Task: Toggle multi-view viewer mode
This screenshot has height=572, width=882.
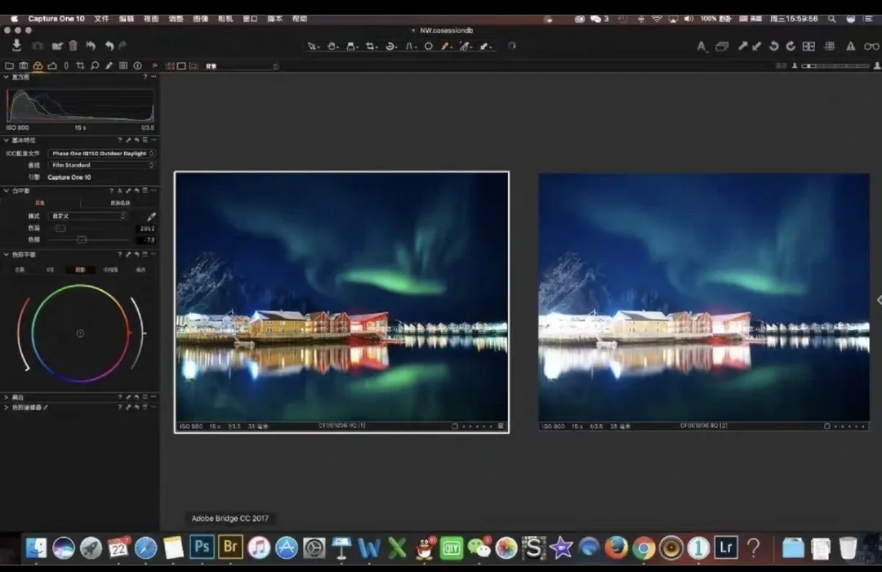Action: tap(170, 66)
